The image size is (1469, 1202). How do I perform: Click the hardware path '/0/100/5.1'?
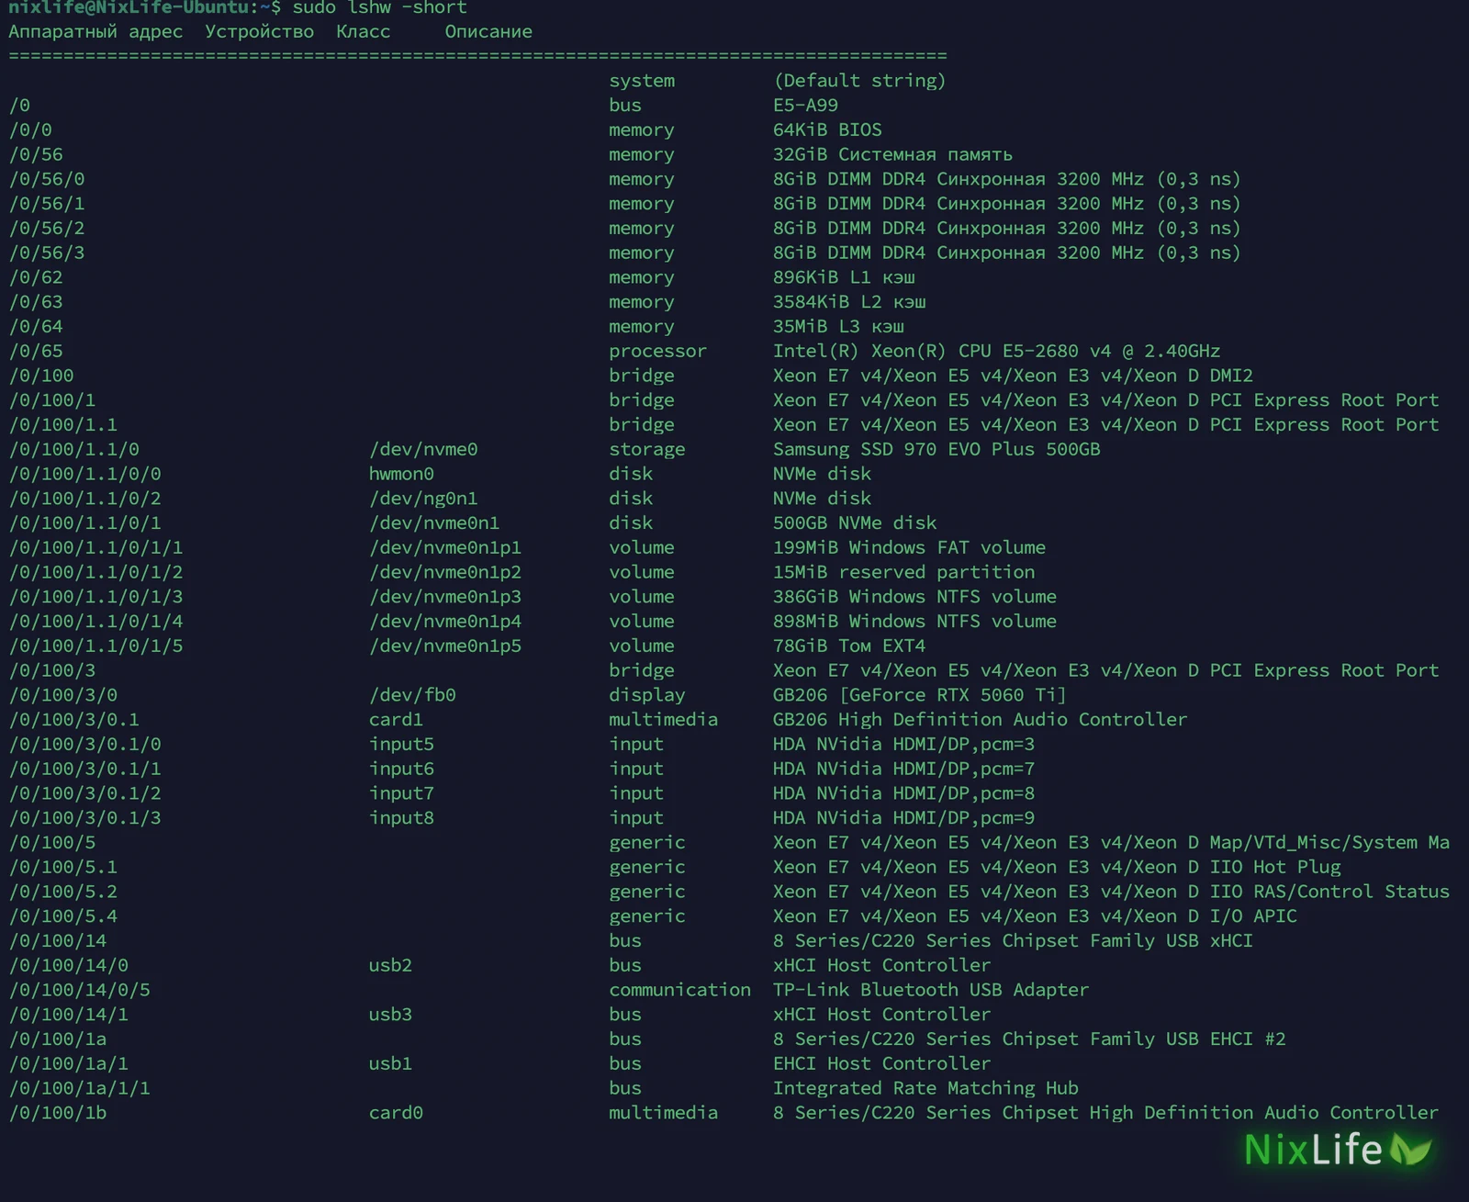coord(63,867)
